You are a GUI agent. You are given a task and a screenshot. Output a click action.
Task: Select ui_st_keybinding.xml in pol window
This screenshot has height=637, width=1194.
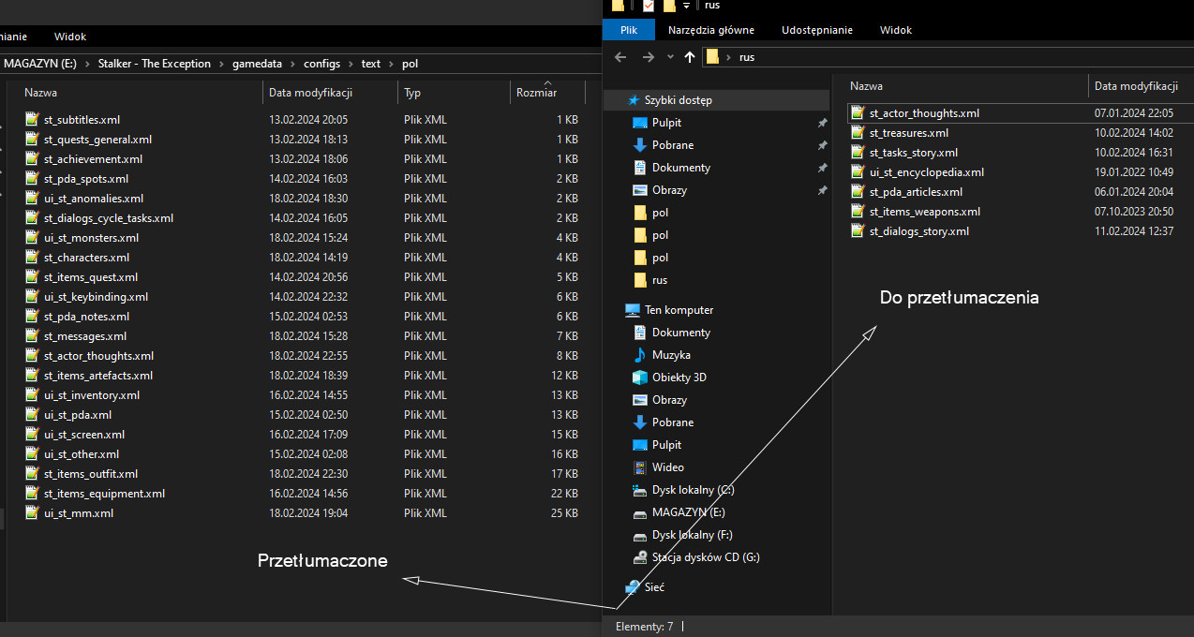click(x=96, y=296)
